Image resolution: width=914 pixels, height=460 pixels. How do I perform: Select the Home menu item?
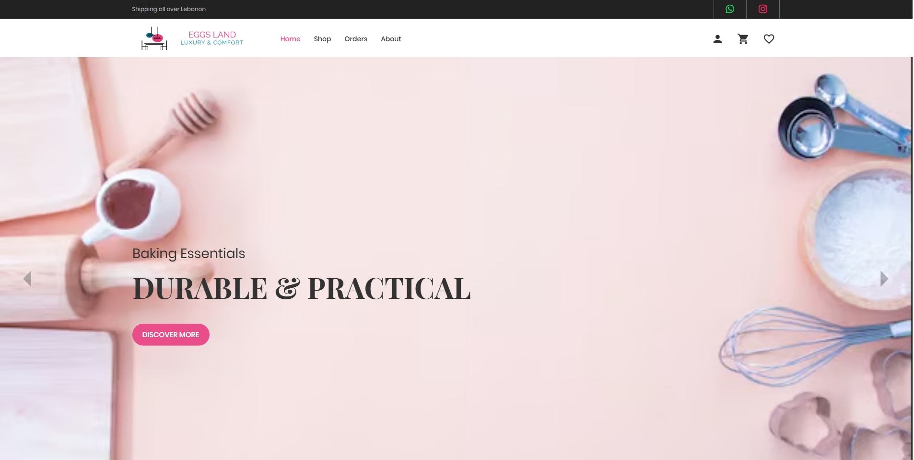290,39
